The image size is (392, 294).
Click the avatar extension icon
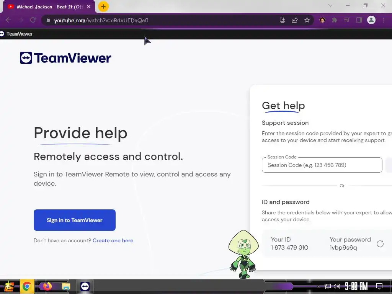click(x=322, y=20)
